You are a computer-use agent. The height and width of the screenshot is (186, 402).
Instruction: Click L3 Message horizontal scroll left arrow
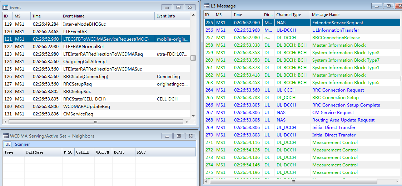207,181
